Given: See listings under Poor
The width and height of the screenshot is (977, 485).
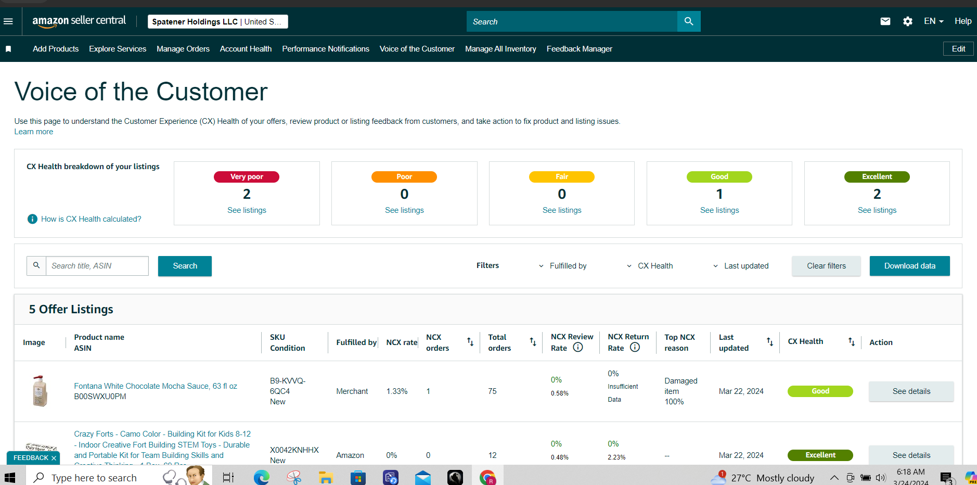Looking at the screenshot, I should 404,210.
